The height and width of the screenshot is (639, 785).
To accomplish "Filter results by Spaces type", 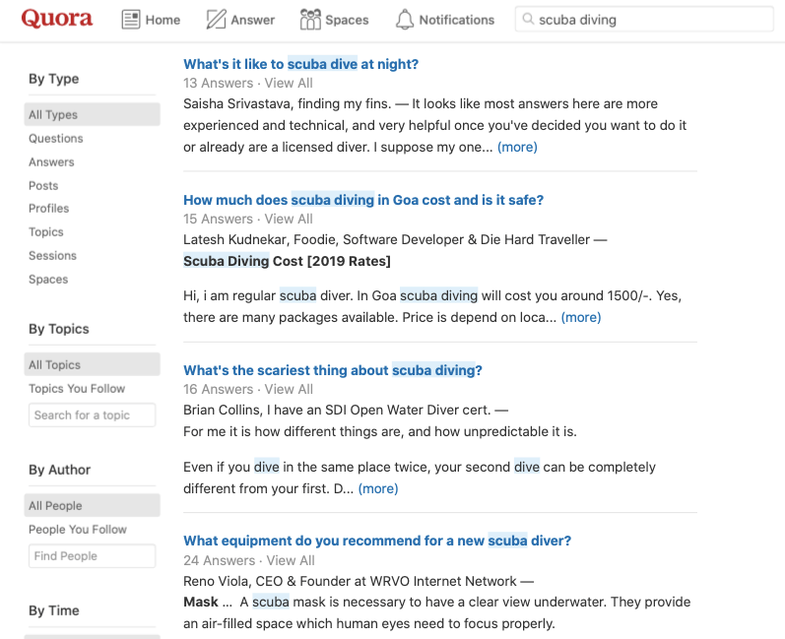I will pos(48,280).
